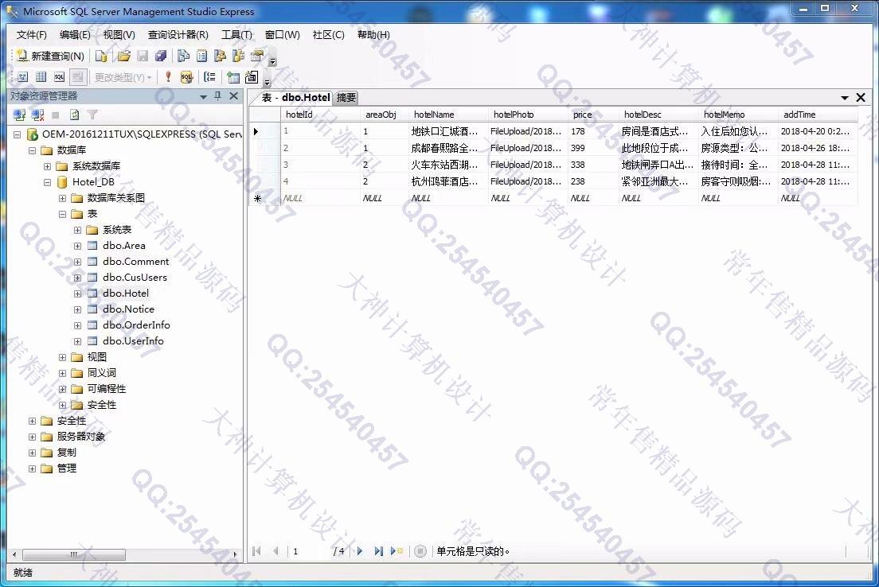This screenshot has width=879, height=587.
Task: Click the Save All stacked disks icon
Action: point(161,56)
